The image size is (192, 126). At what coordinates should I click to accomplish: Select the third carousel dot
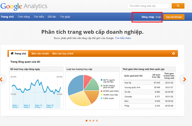(x=93, y=121)
